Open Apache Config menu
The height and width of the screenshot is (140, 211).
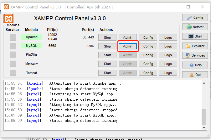click(148, 37)
